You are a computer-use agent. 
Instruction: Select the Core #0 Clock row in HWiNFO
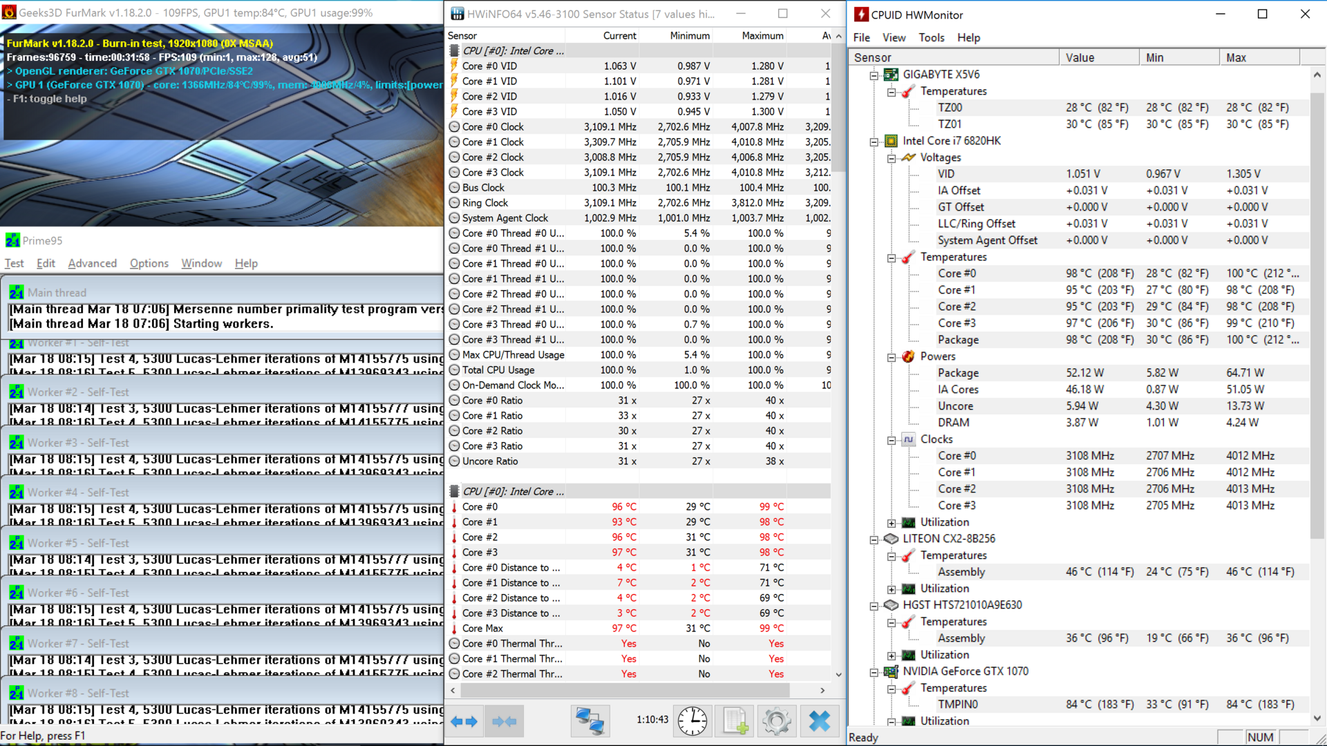(x=639, y=126)
